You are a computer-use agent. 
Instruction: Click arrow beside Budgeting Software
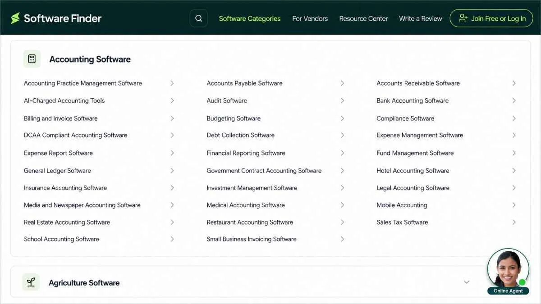coord(343,118)
